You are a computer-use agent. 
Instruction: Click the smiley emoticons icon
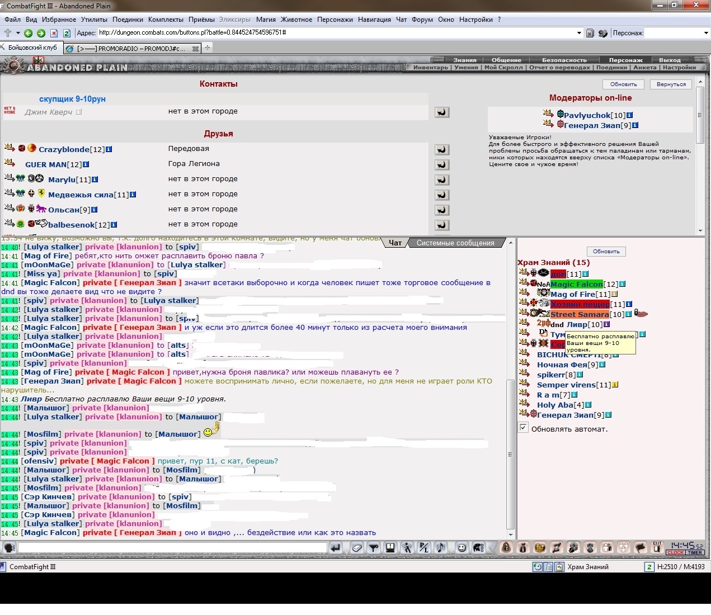[462, 548]
